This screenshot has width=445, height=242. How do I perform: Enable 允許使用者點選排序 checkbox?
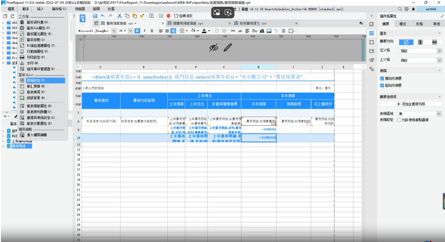399,120
